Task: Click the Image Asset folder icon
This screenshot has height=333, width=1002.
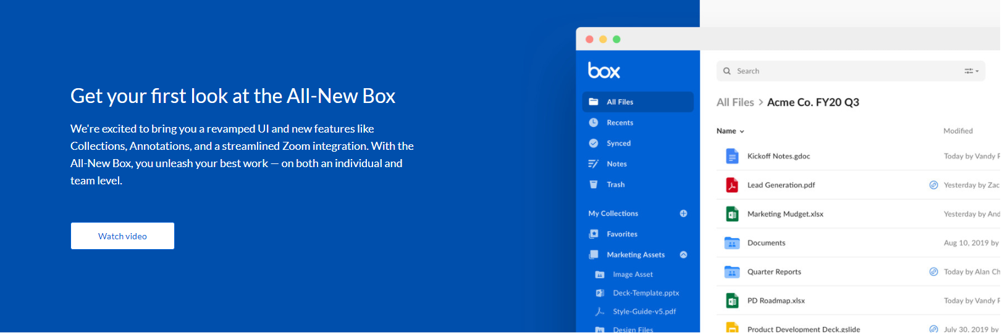Action: click(x=599, y=274)
